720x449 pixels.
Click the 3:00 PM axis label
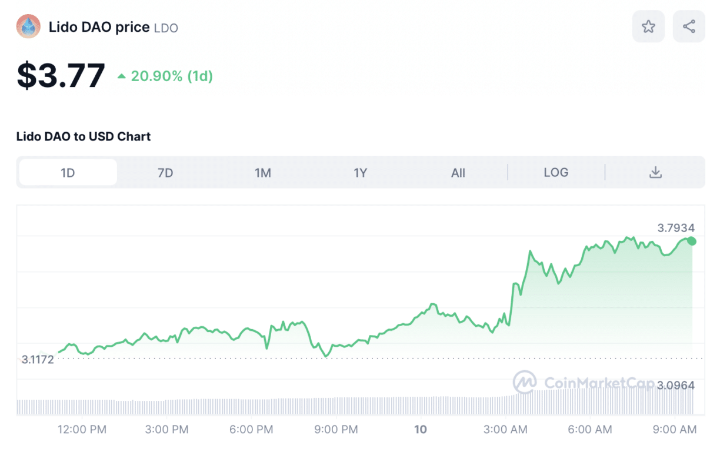point(167,430)
